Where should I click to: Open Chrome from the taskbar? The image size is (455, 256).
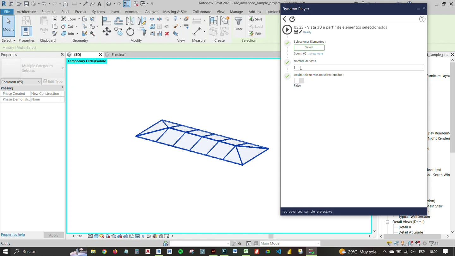[x=104, y=252]
